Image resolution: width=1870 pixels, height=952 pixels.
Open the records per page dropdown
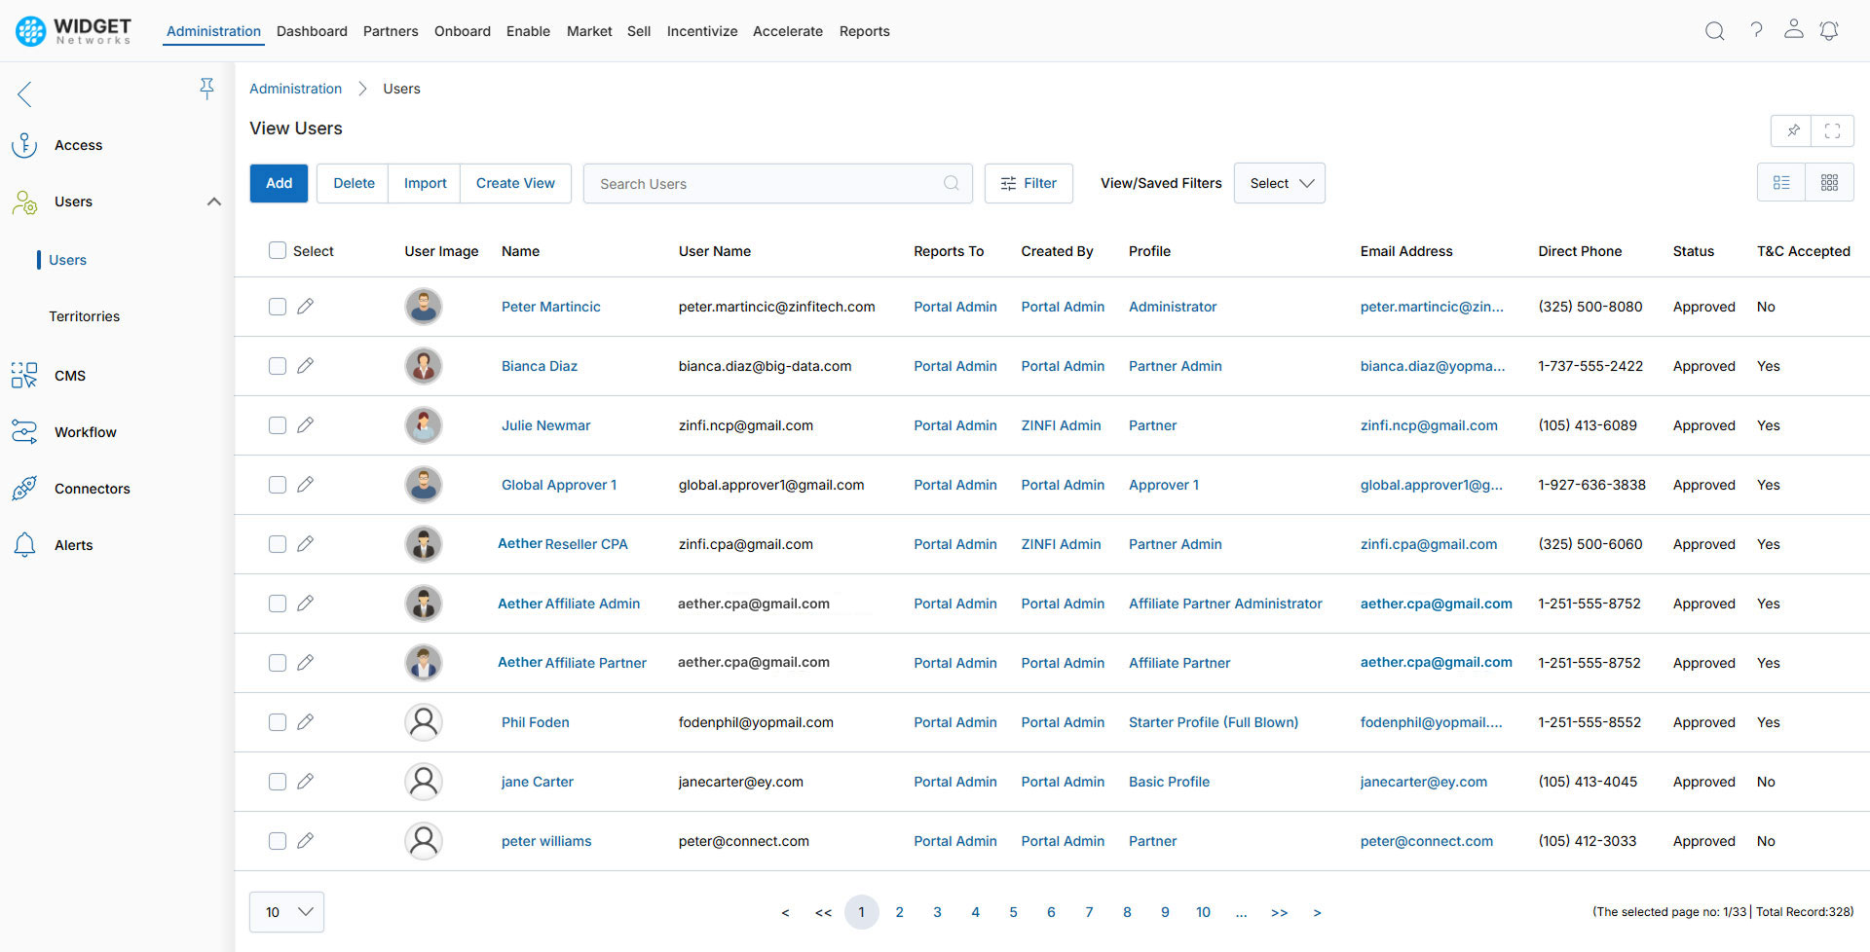[x=285, y=911]
